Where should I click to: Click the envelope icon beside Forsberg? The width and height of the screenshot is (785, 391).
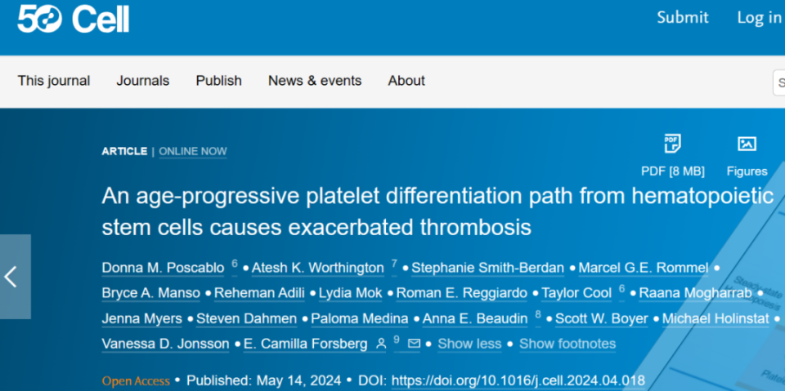coord(414,344)
